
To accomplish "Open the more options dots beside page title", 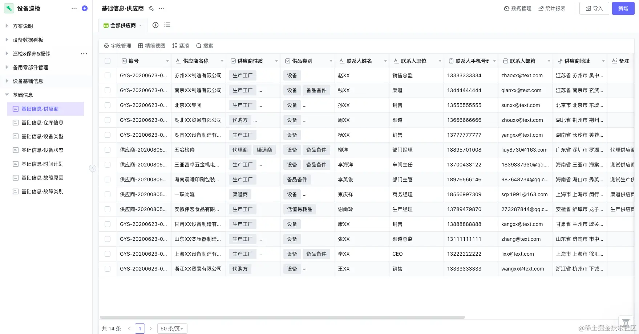I will point(161,8).
